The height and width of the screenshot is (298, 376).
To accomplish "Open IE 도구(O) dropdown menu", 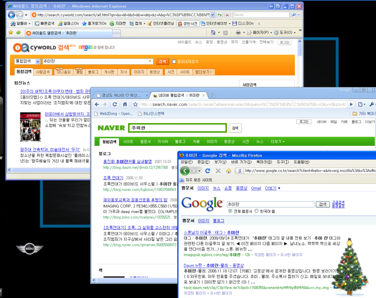I will click(x=285, y=33).
